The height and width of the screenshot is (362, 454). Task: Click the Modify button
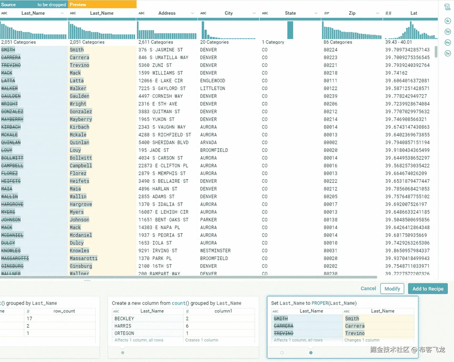[392, 288]
